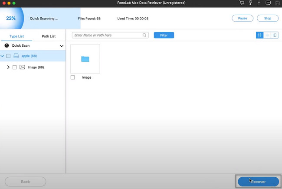Switch to list view
282x189 pixels.
(267, 35)
